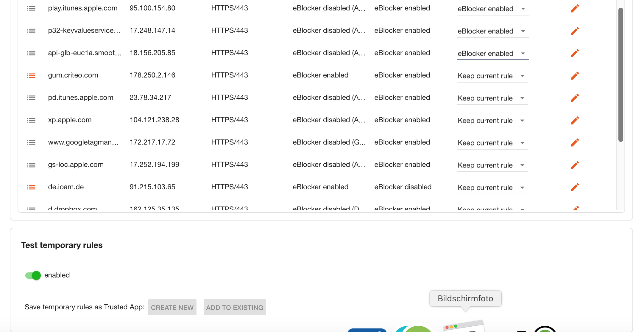The image size is (633, 332).
Task: Toggle the Test temporary rules enabled switch
Action: pyautogui.click(x=33, y=275)
